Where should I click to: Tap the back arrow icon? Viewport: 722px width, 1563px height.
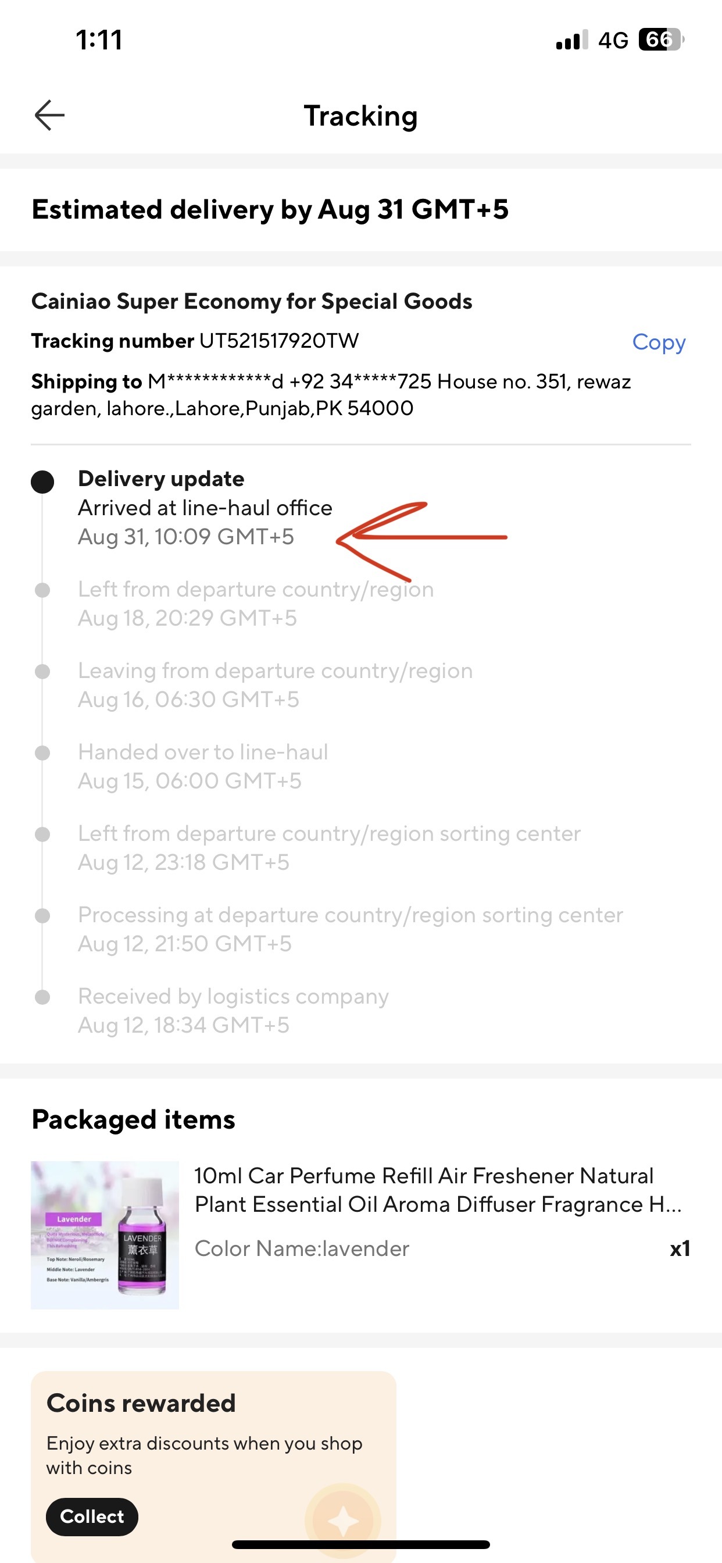[50, 115]
